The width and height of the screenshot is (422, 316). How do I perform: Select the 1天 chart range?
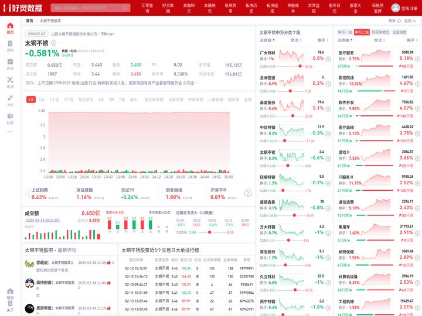point(31,99)
